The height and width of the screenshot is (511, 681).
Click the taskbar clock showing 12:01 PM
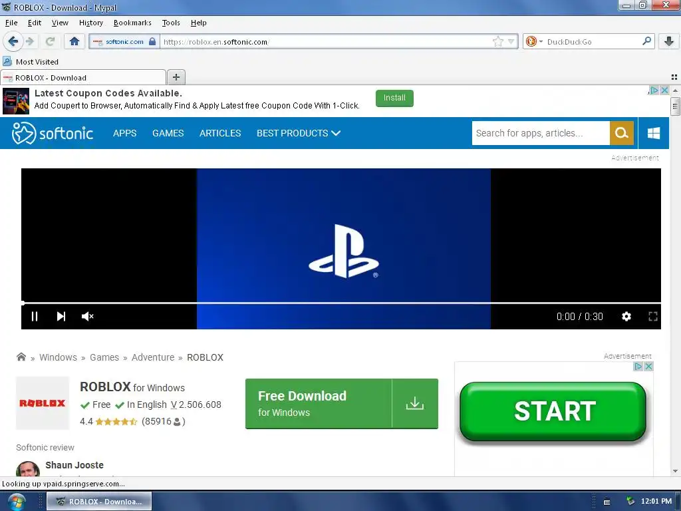656,502
